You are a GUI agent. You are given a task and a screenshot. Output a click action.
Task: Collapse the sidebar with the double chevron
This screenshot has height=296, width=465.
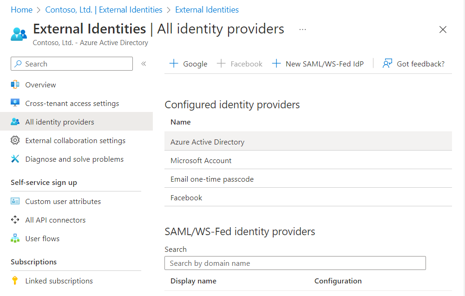[x=144, y=64]
